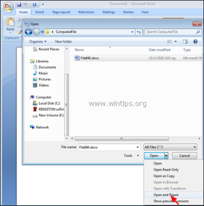The image size is (204, 206).
Task: Click CorruptedFile in the address bar
Action: pos(66,32)
